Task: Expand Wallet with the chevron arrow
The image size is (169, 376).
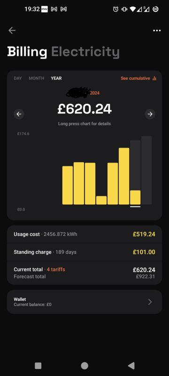Action: point(150,302)
